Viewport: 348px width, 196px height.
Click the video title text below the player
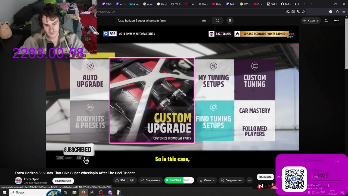point(75,173)
